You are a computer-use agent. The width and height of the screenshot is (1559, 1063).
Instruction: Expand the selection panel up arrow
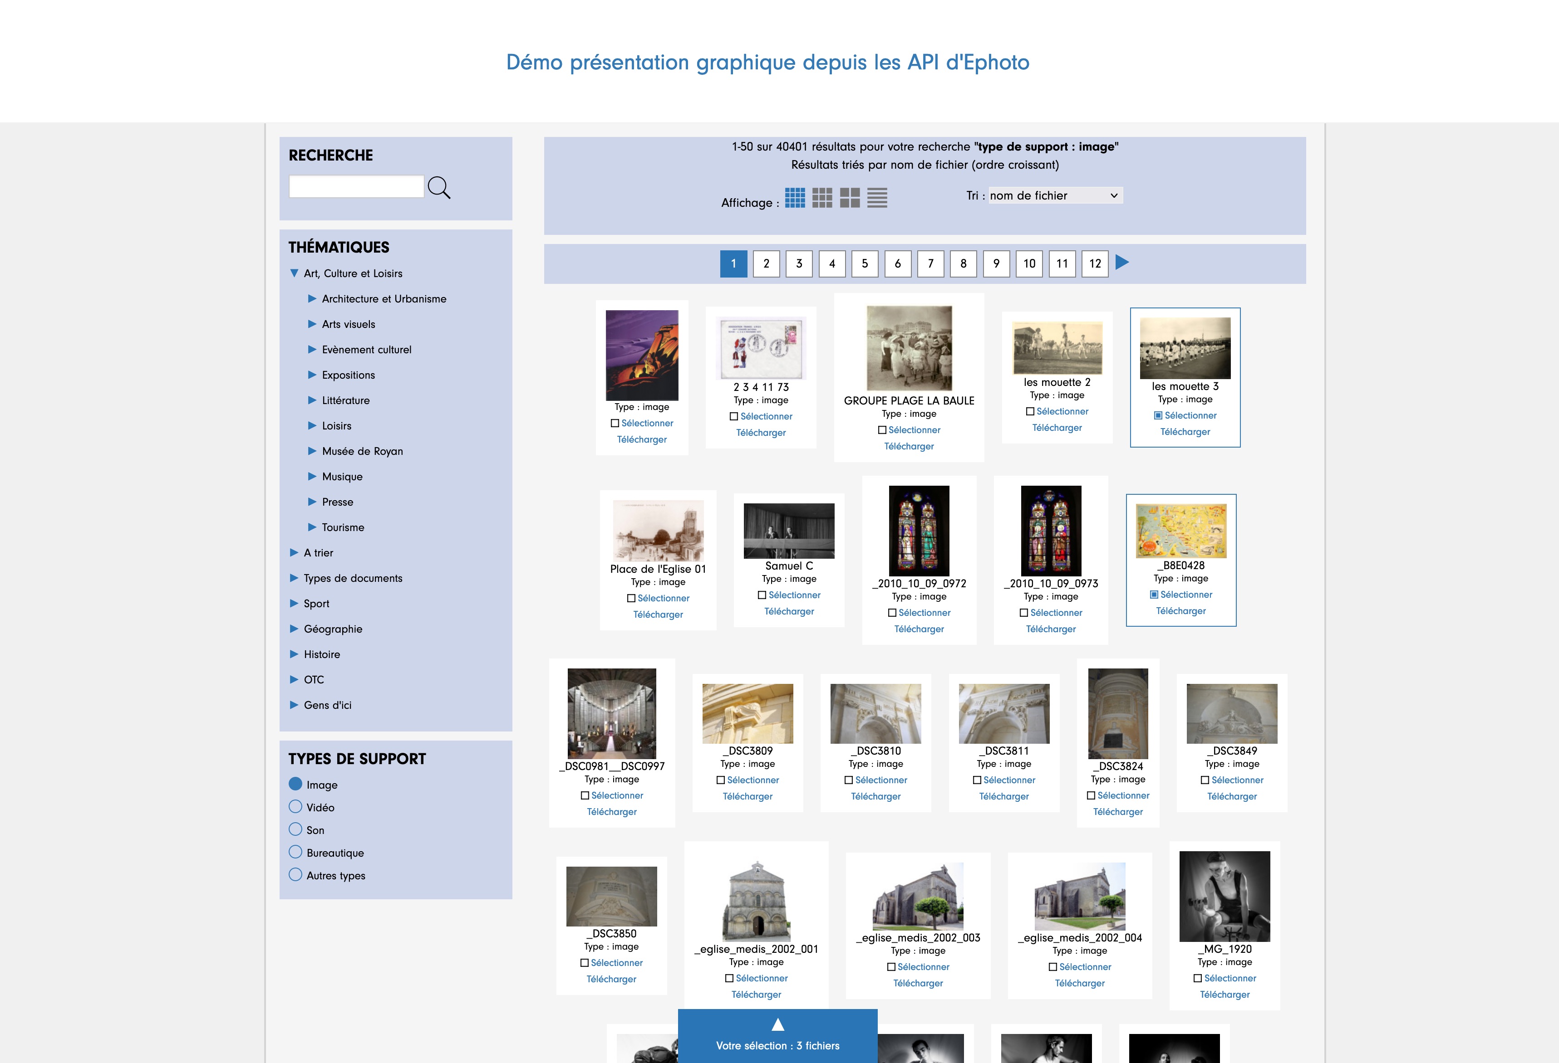[x=777, y=1024]
